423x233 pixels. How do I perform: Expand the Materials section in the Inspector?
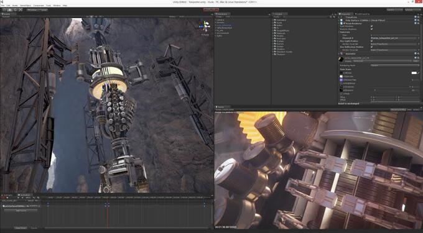[x=345, y=32]
